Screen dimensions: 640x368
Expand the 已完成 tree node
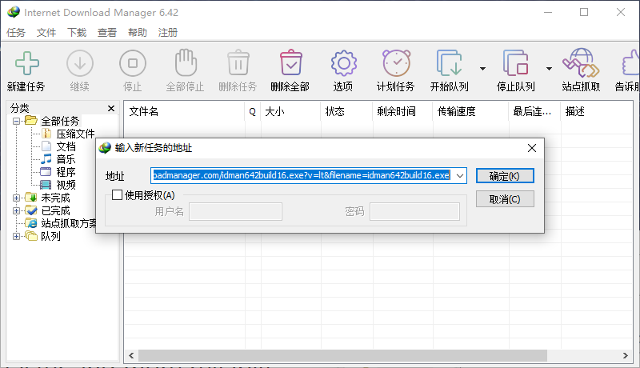[x=16, y=211]
